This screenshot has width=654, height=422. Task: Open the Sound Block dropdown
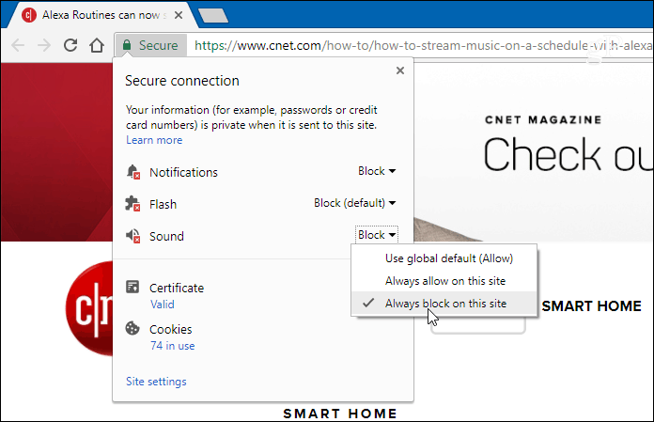377,235
